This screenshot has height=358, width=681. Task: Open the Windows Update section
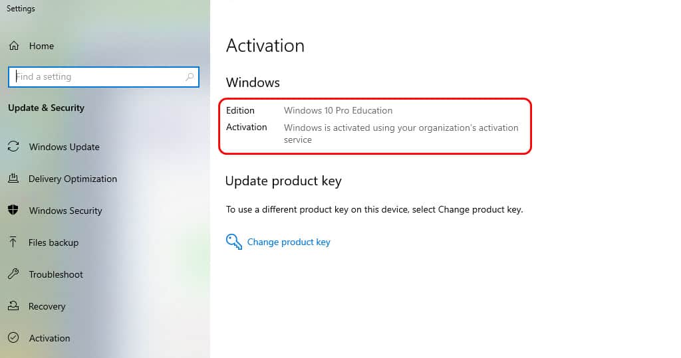coord(65,147)
